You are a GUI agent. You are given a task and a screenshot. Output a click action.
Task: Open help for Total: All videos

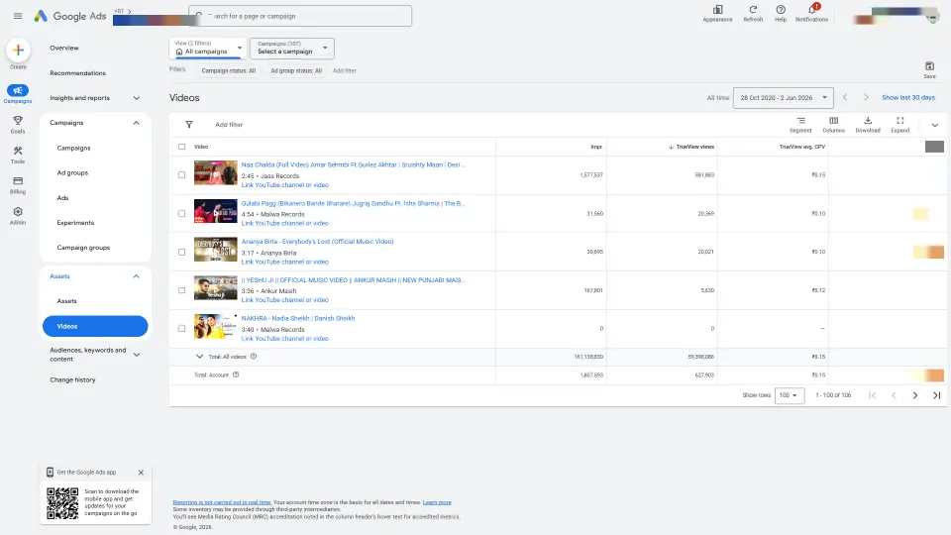tap(254, 357)
